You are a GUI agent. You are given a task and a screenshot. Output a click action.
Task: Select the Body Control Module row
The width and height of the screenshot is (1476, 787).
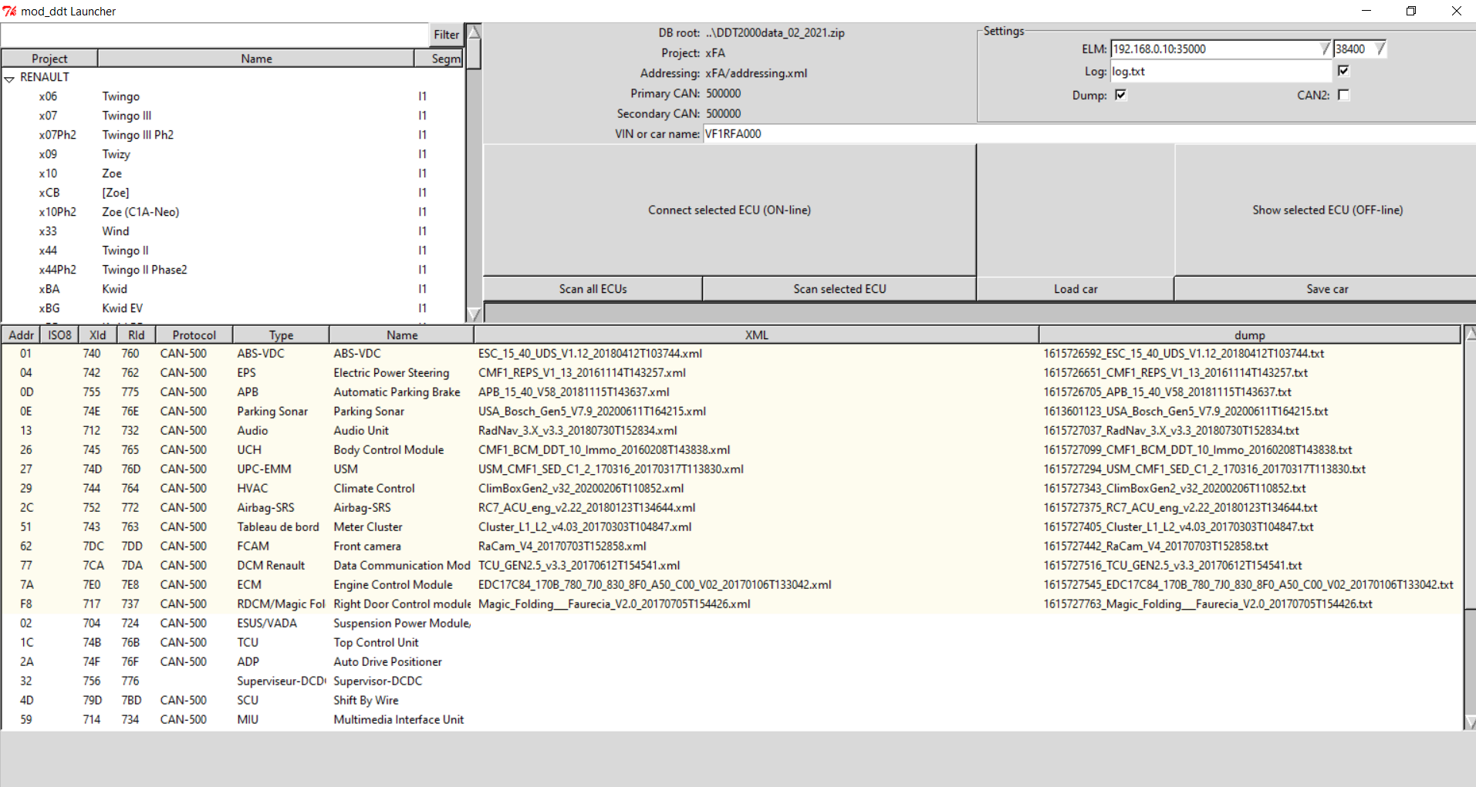point(731,450)
